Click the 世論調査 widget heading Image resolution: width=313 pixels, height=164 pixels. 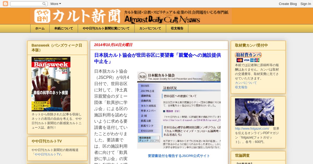click(242, 155)
